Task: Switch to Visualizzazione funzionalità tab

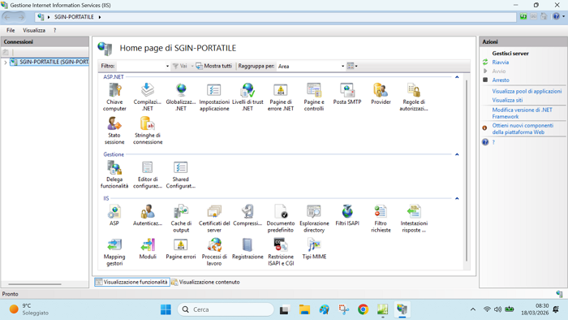Action: (131, 282)
